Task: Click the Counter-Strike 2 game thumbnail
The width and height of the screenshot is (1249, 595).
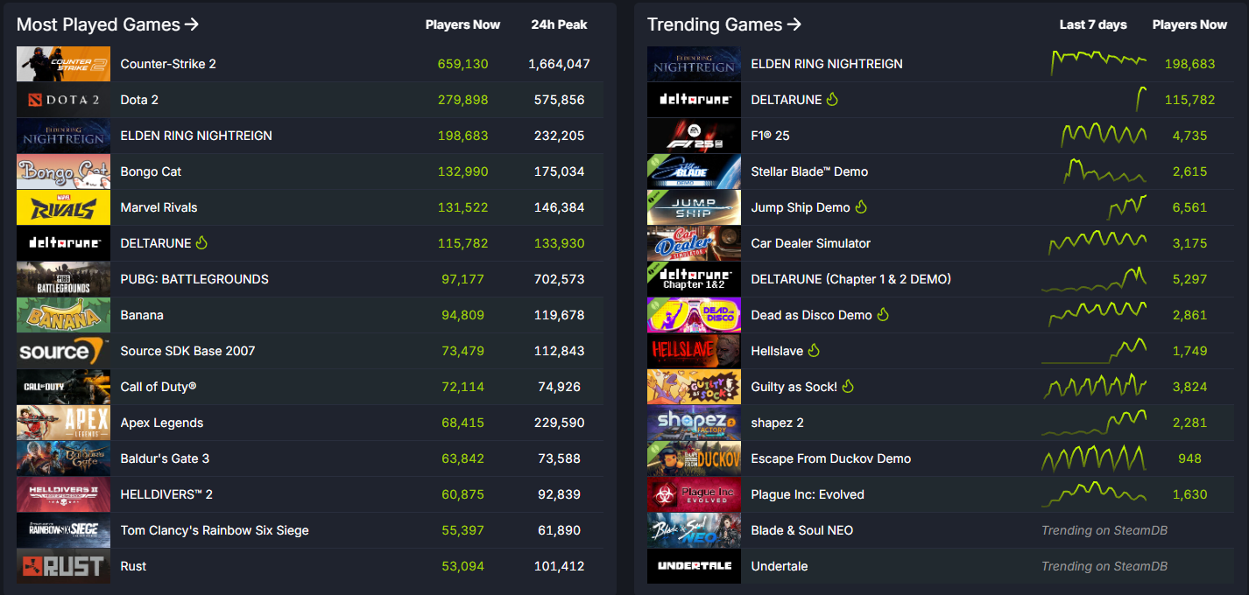Action: click(x=63, y=64)
